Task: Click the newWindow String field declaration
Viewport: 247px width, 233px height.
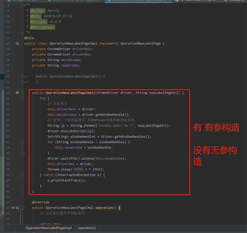Action: tap(56, 65)
